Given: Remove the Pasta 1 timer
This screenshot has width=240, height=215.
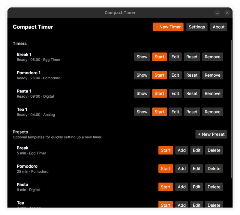Looking at the screenshot, I should pyautogui.click(x=212, y=93).
